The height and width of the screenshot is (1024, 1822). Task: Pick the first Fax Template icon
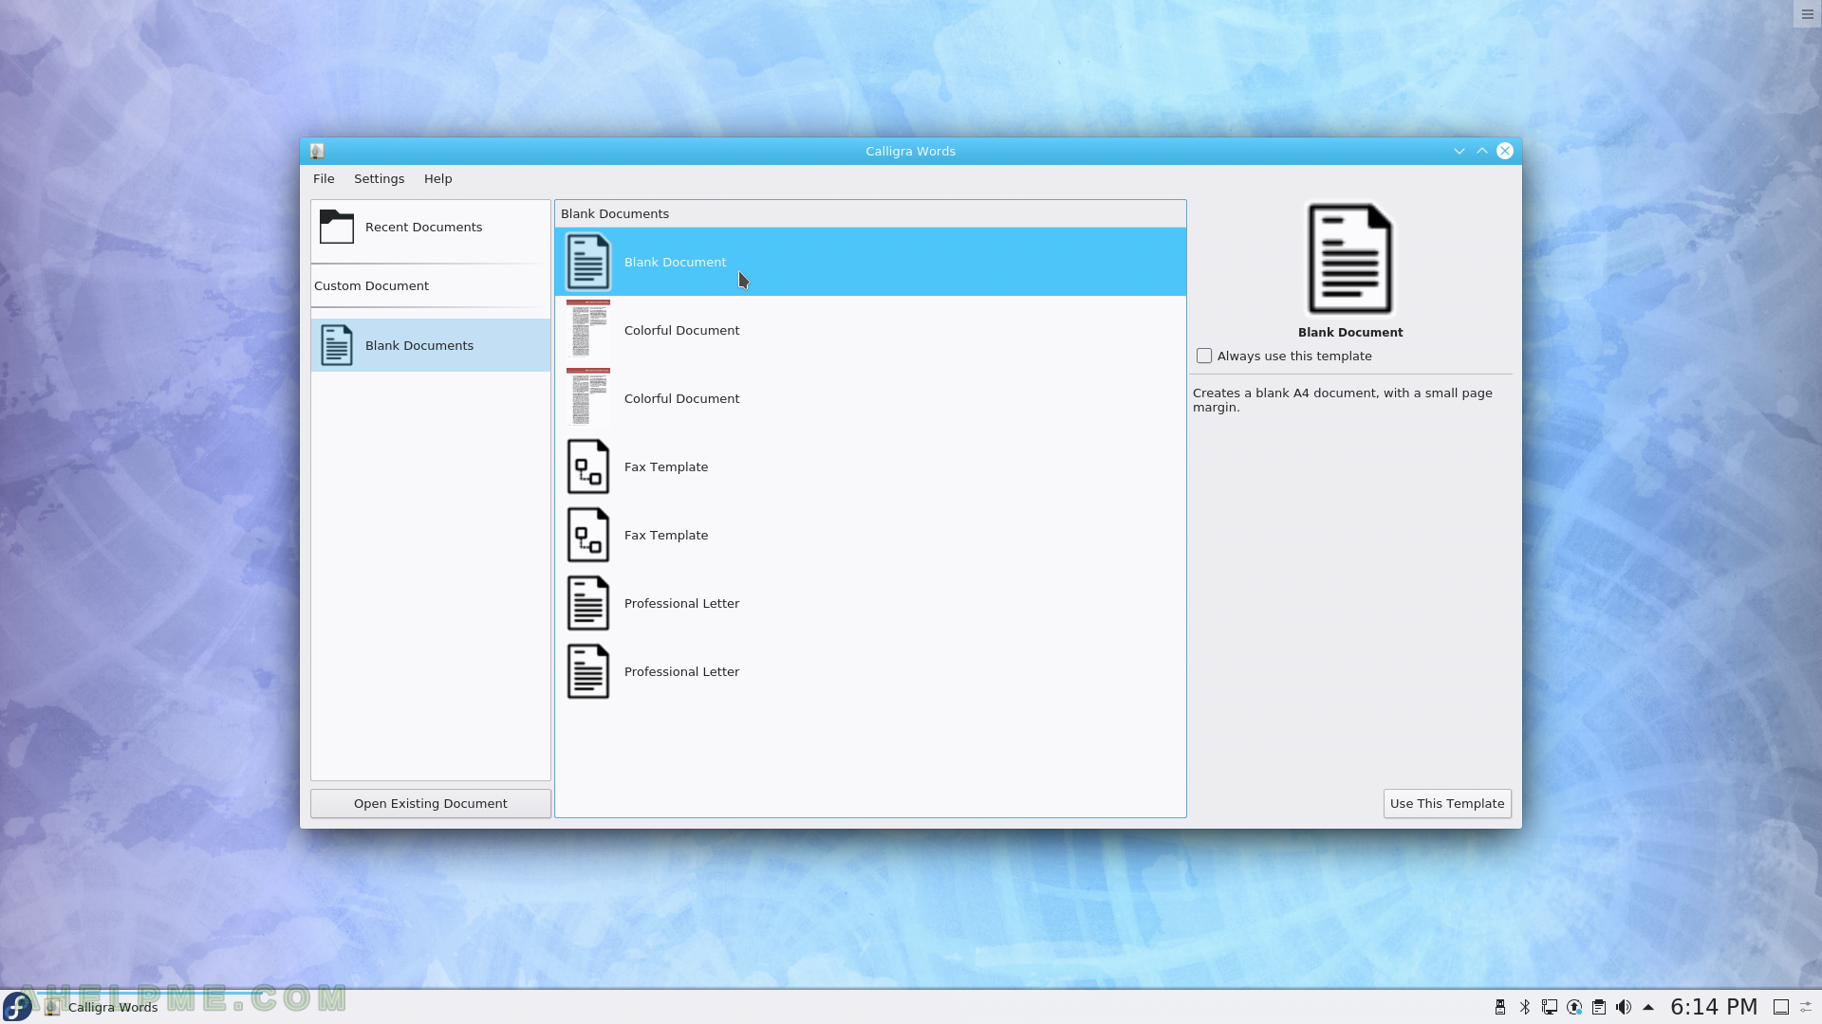tap(588, 466)
